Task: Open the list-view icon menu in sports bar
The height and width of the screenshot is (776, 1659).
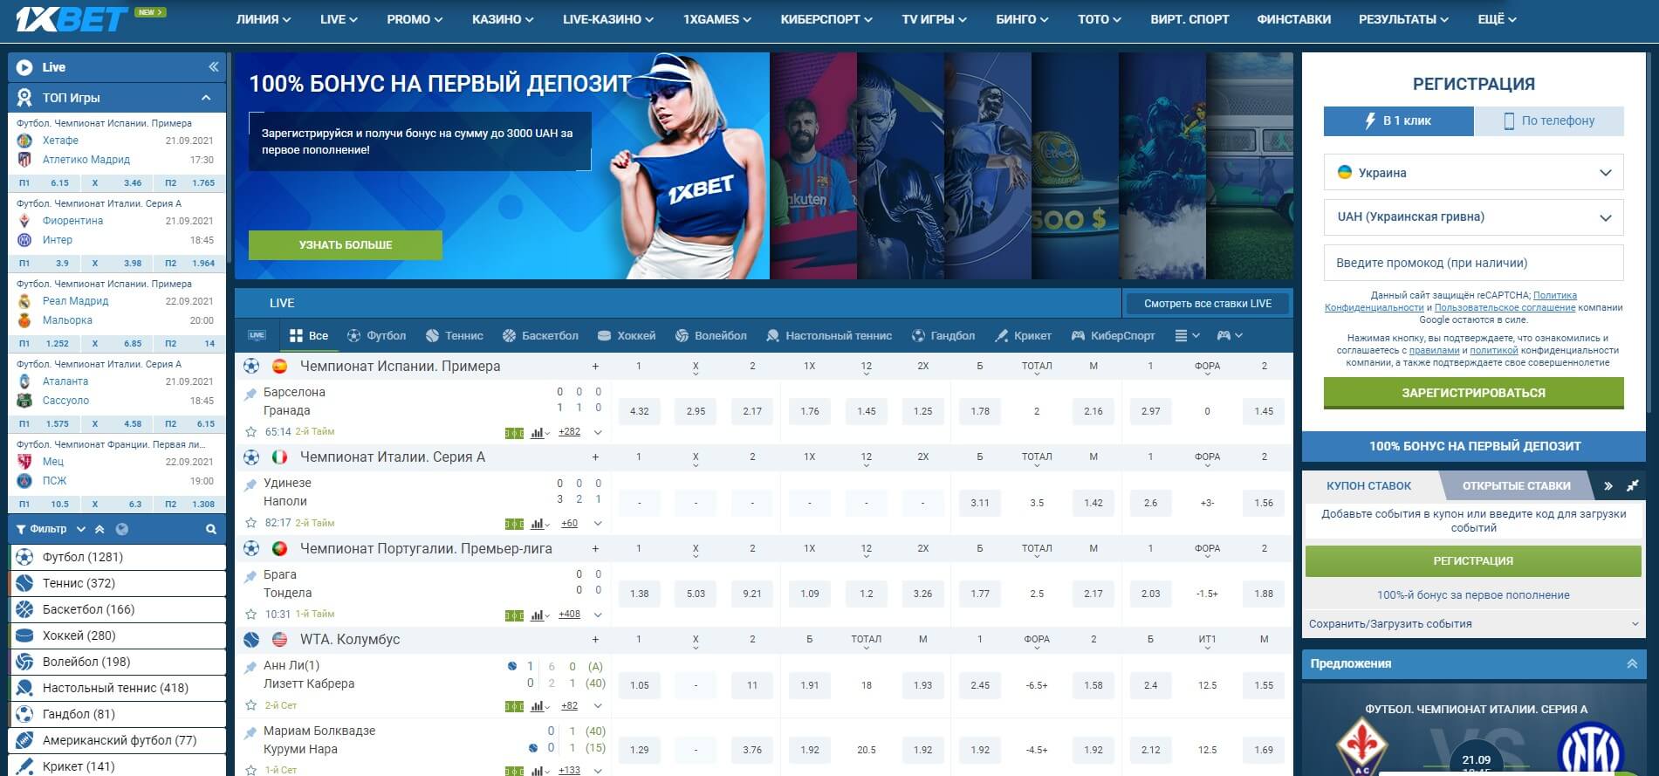Action: 1187,335
